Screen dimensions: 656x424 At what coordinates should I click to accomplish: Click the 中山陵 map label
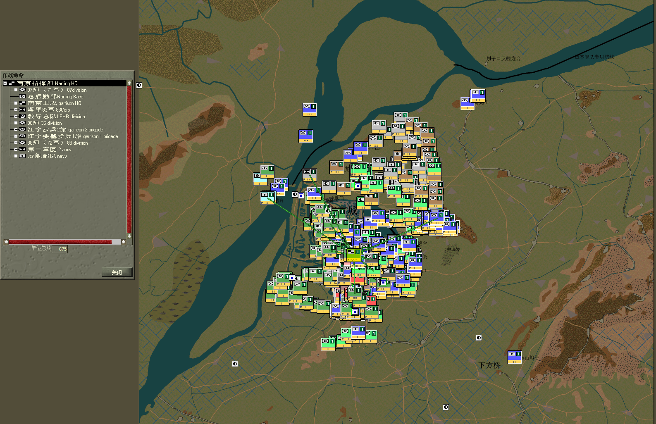click(x=453, y=249)
